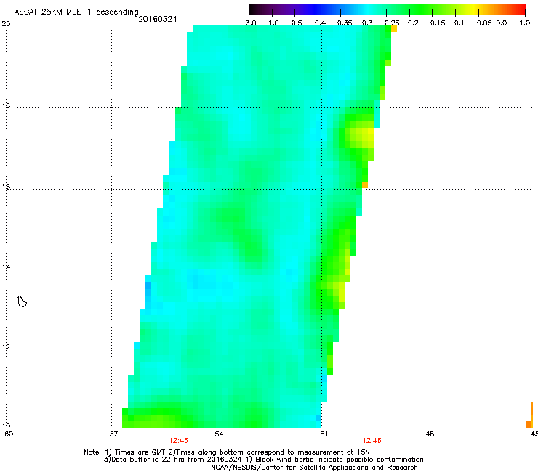Viewport: 538px width, 472px height.
Task: Click the -0.2 color bar label
Action: coord(411,23)
